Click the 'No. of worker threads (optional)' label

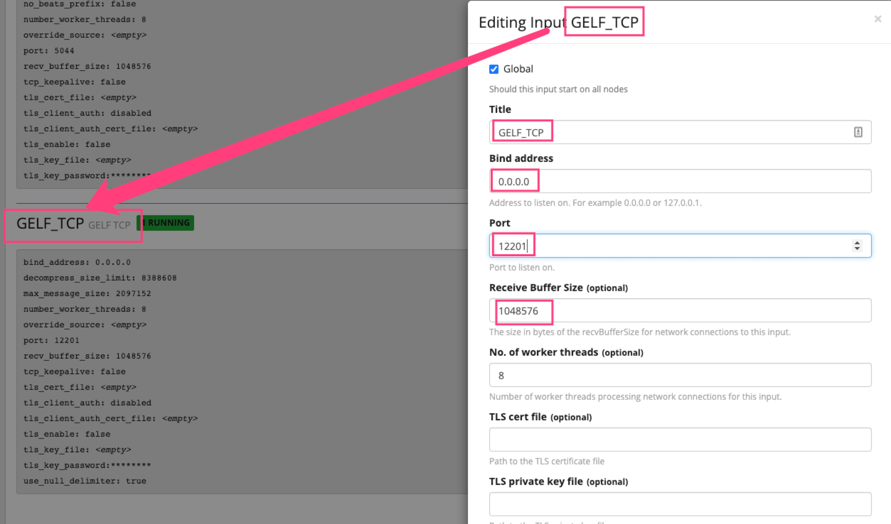tap(566, 352)
